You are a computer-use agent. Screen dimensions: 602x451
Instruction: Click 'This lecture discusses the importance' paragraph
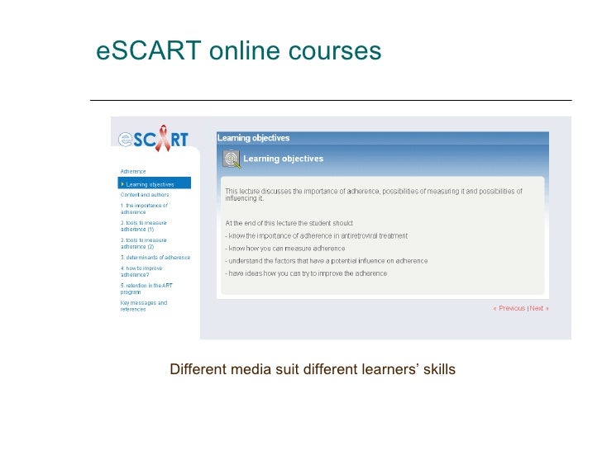374,194
